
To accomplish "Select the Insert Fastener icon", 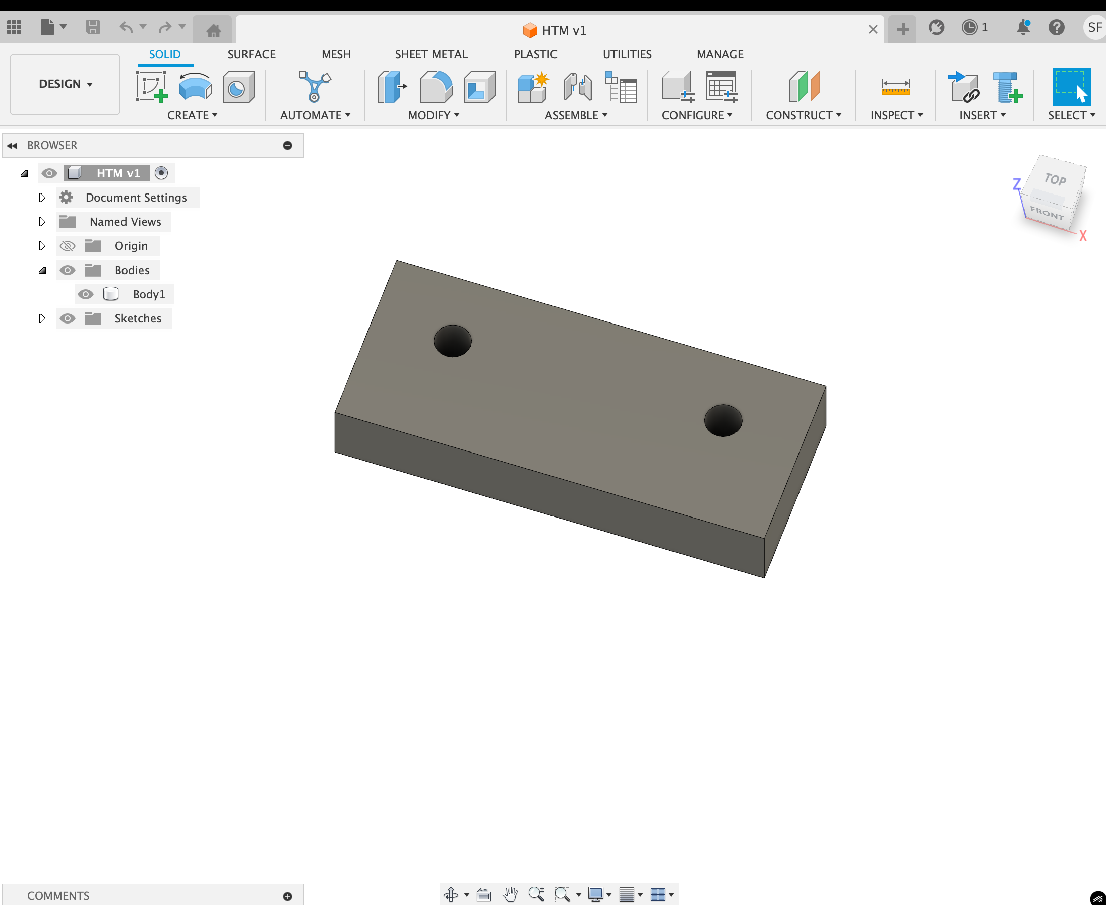I will tap(1007, 86).
